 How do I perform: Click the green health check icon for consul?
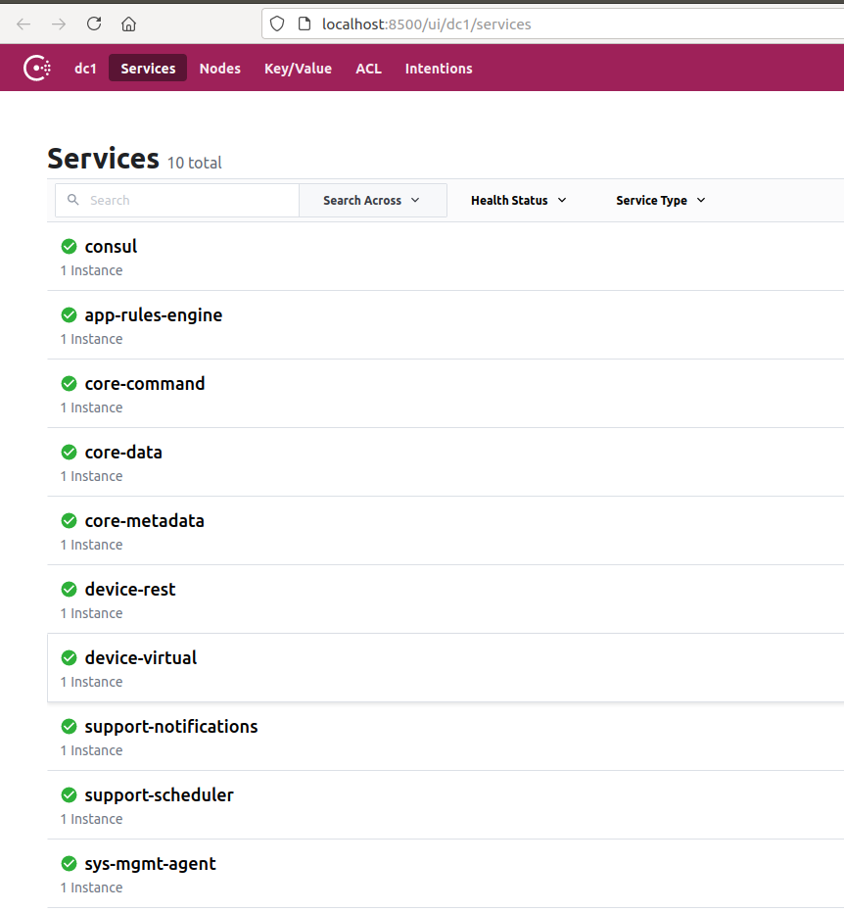pos(69,247)
